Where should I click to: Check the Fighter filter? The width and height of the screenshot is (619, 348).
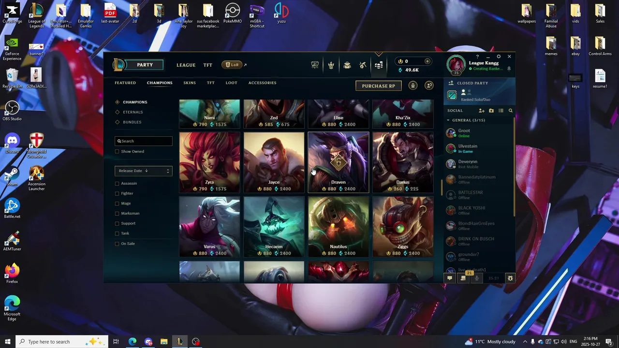(x=117, y=193)
